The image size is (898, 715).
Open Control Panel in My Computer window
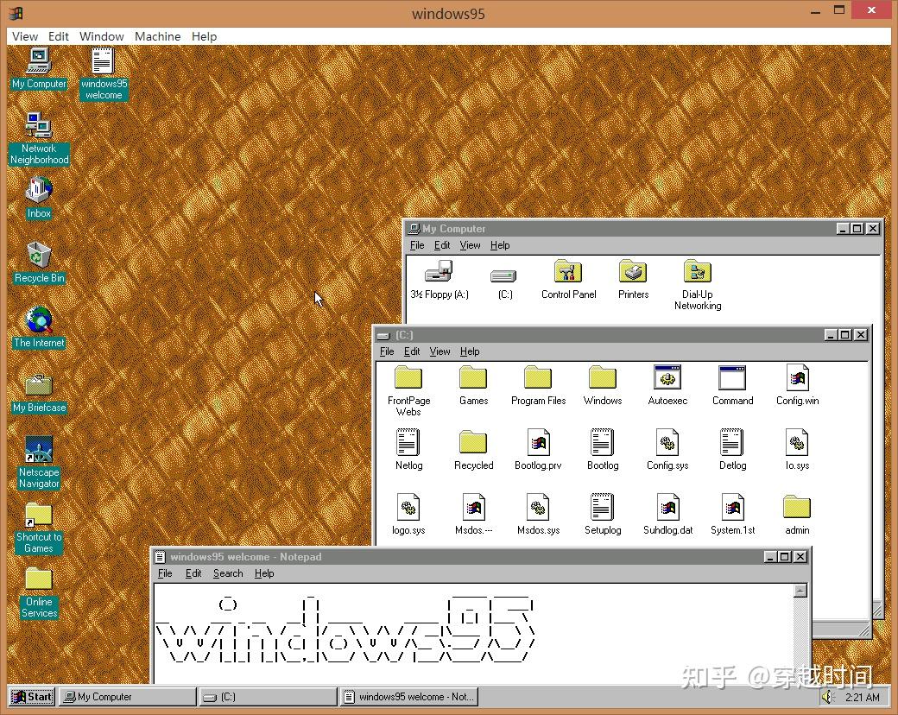point(567,272)
